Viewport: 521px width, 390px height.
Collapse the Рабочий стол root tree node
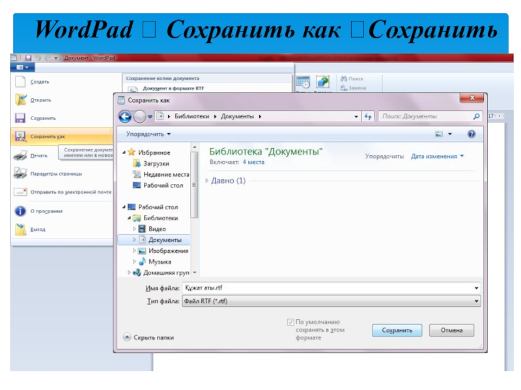click(x=124, y=207)
